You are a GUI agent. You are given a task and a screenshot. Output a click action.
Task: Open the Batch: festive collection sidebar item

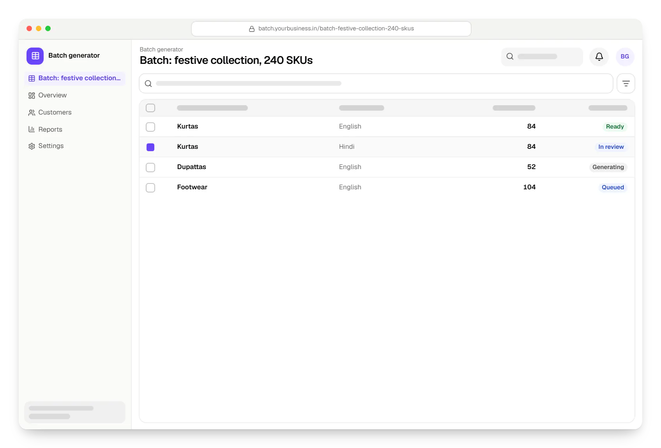[75, 78]
